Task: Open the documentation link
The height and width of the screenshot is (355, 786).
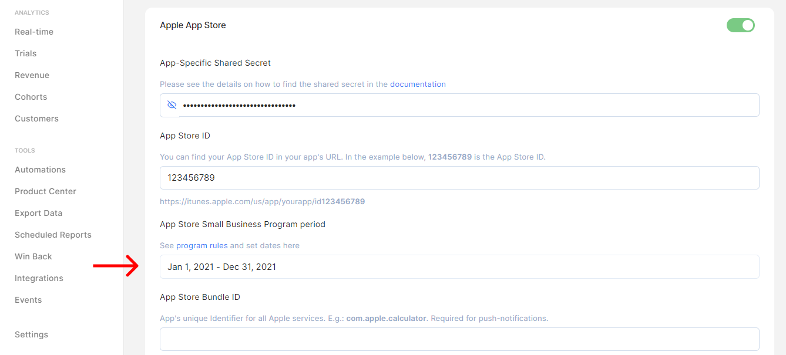Action: point(418,84)
